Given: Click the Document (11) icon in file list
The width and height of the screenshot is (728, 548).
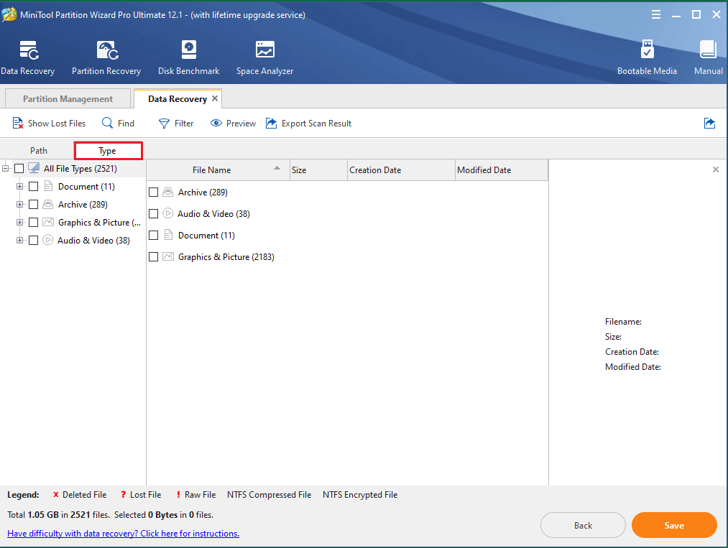Looking at the screenshot, I should coord(169,235).
